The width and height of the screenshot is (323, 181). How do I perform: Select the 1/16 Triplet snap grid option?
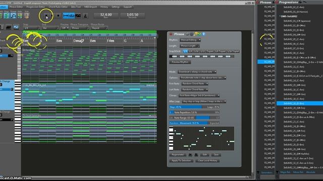click(233, 51)
